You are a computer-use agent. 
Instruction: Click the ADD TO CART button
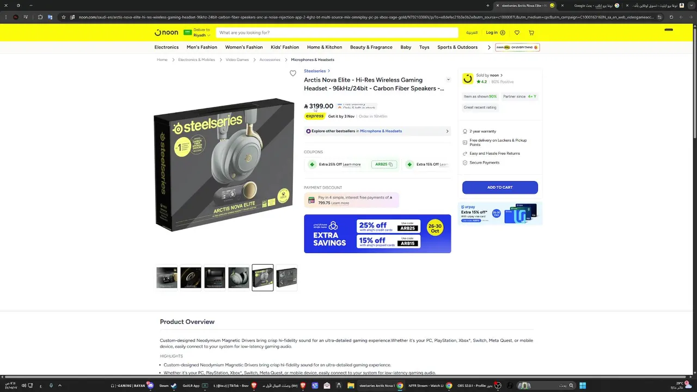pos(500,187)
